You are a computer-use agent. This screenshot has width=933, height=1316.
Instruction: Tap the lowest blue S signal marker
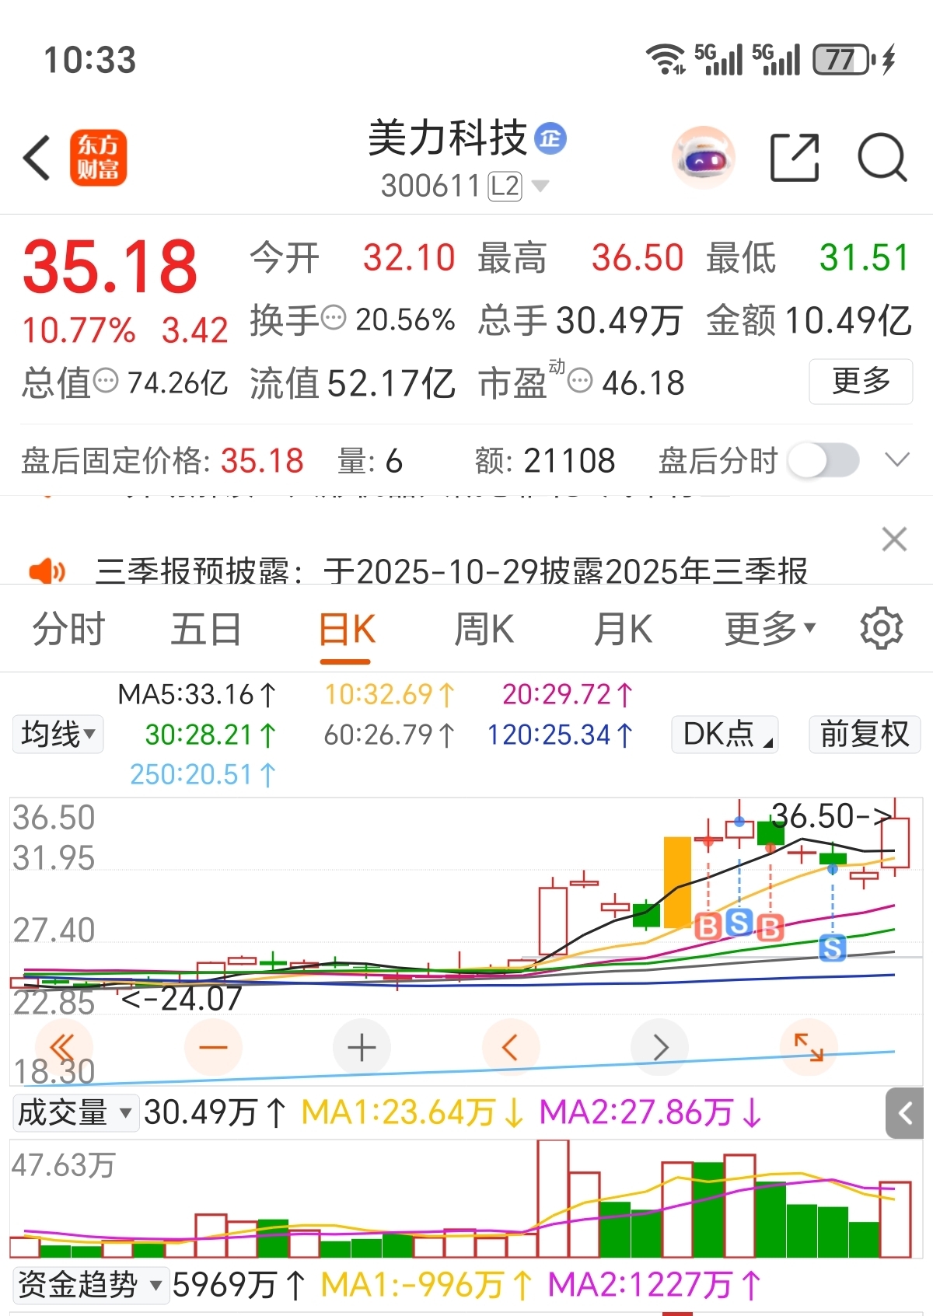point(833,948)
